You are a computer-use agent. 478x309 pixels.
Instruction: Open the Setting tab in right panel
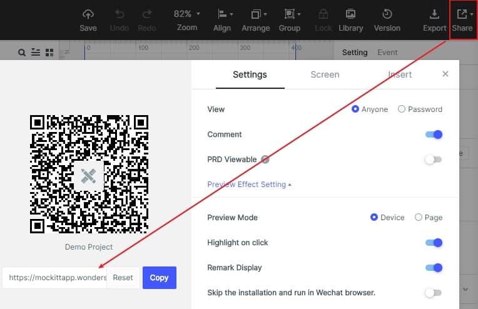[x=355, y=53]
